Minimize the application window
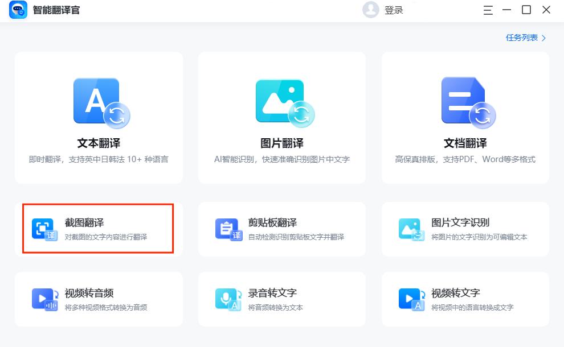The image size is (564, 347). point(506,10)
